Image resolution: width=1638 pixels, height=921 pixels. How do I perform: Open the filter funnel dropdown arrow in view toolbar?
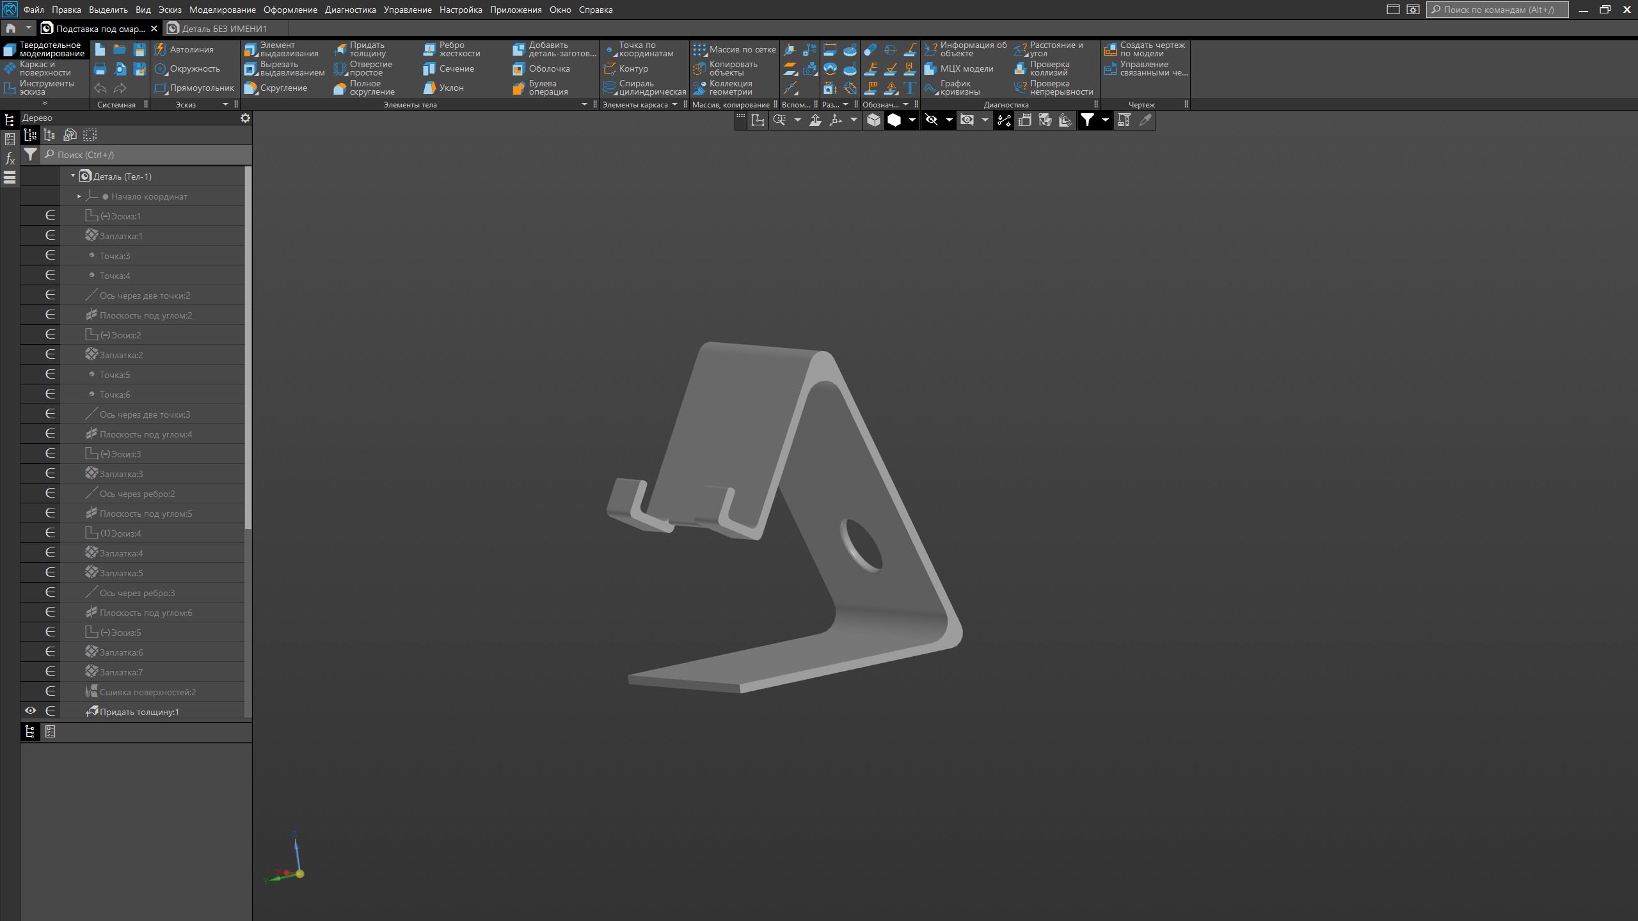tap(1105, 120)
